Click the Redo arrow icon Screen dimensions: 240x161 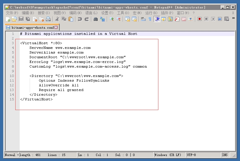[x=87, y=19]
